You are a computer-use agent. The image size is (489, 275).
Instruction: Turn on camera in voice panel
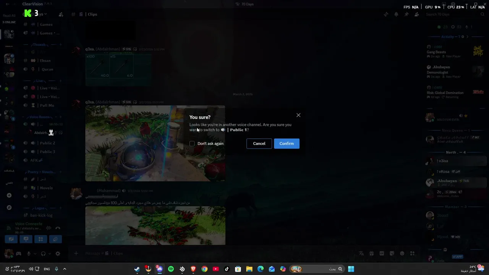(x=11, y=239)
